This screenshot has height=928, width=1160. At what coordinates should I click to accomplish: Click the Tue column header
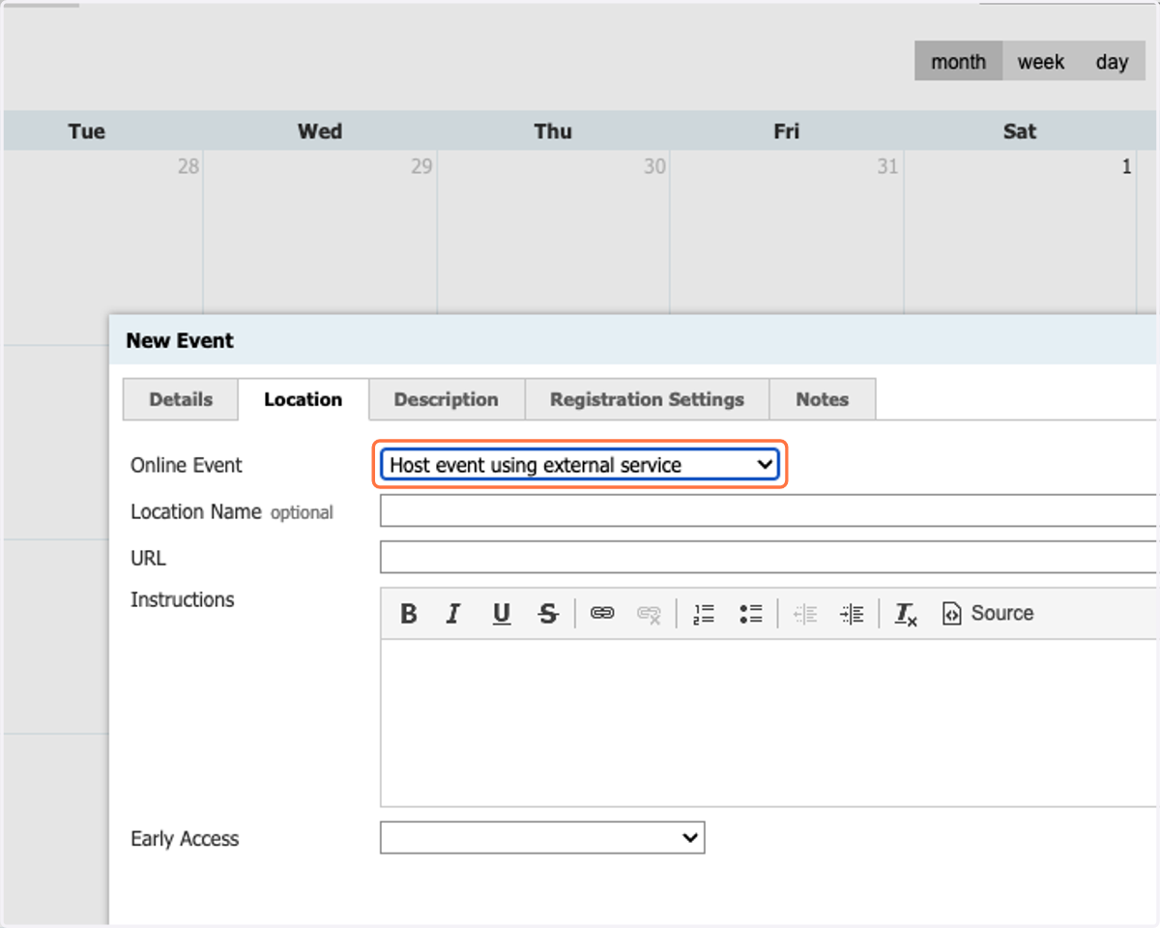tap(87, 131)
